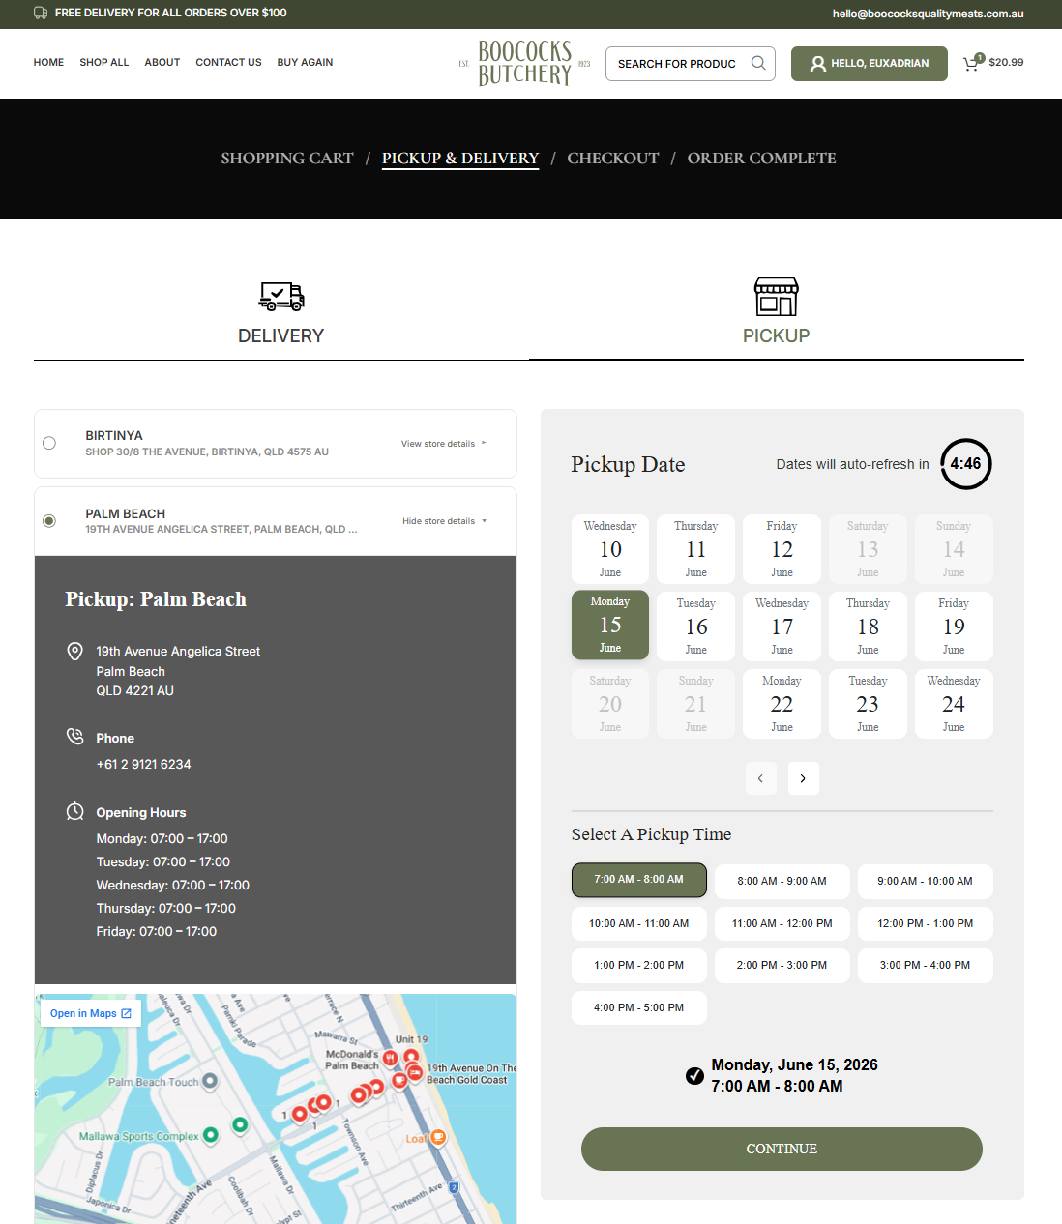
Task: Click the $20.99 cart total
Action: [1006, 63]
